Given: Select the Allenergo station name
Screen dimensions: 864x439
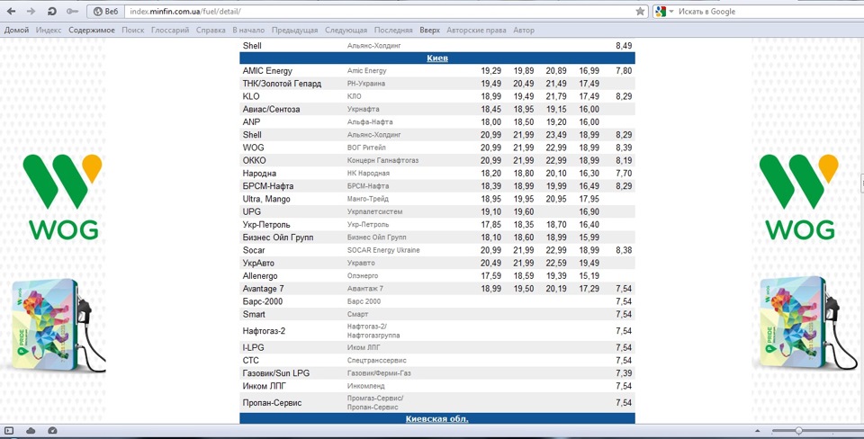Looking at the screenshot, I should (259, 276).
